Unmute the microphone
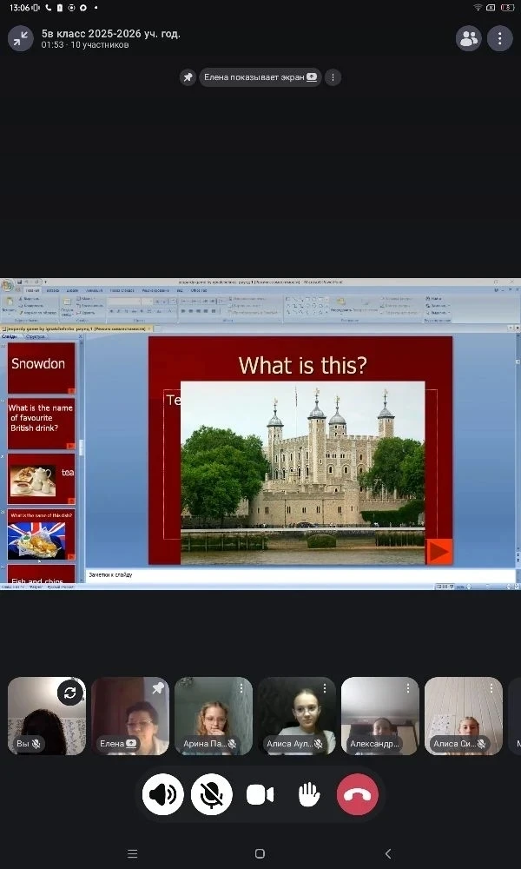521x869 pixels. click(211, 794)
